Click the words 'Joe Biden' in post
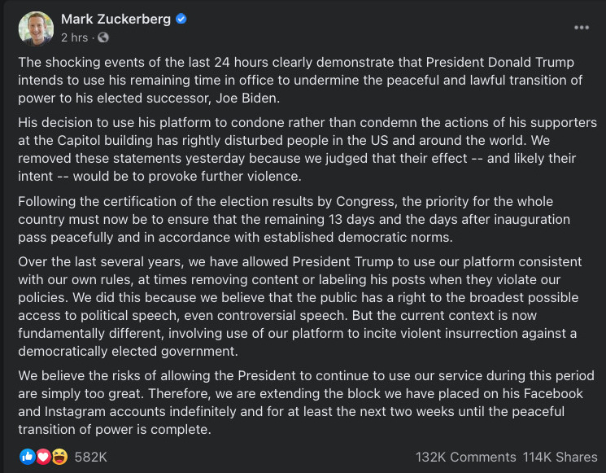The height and width of the screenshot is (473, 606). click(246, 99)
